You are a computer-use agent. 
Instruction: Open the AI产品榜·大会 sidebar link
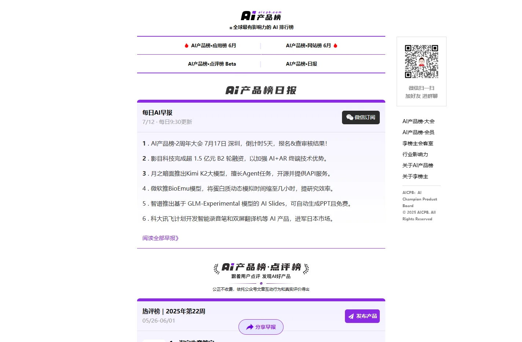coord(418,121)
